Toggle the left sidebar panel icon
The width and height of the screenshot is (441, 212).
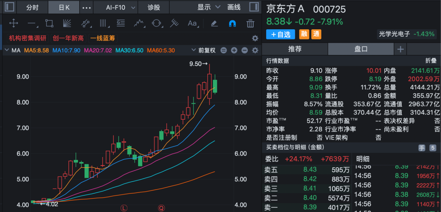9,7
